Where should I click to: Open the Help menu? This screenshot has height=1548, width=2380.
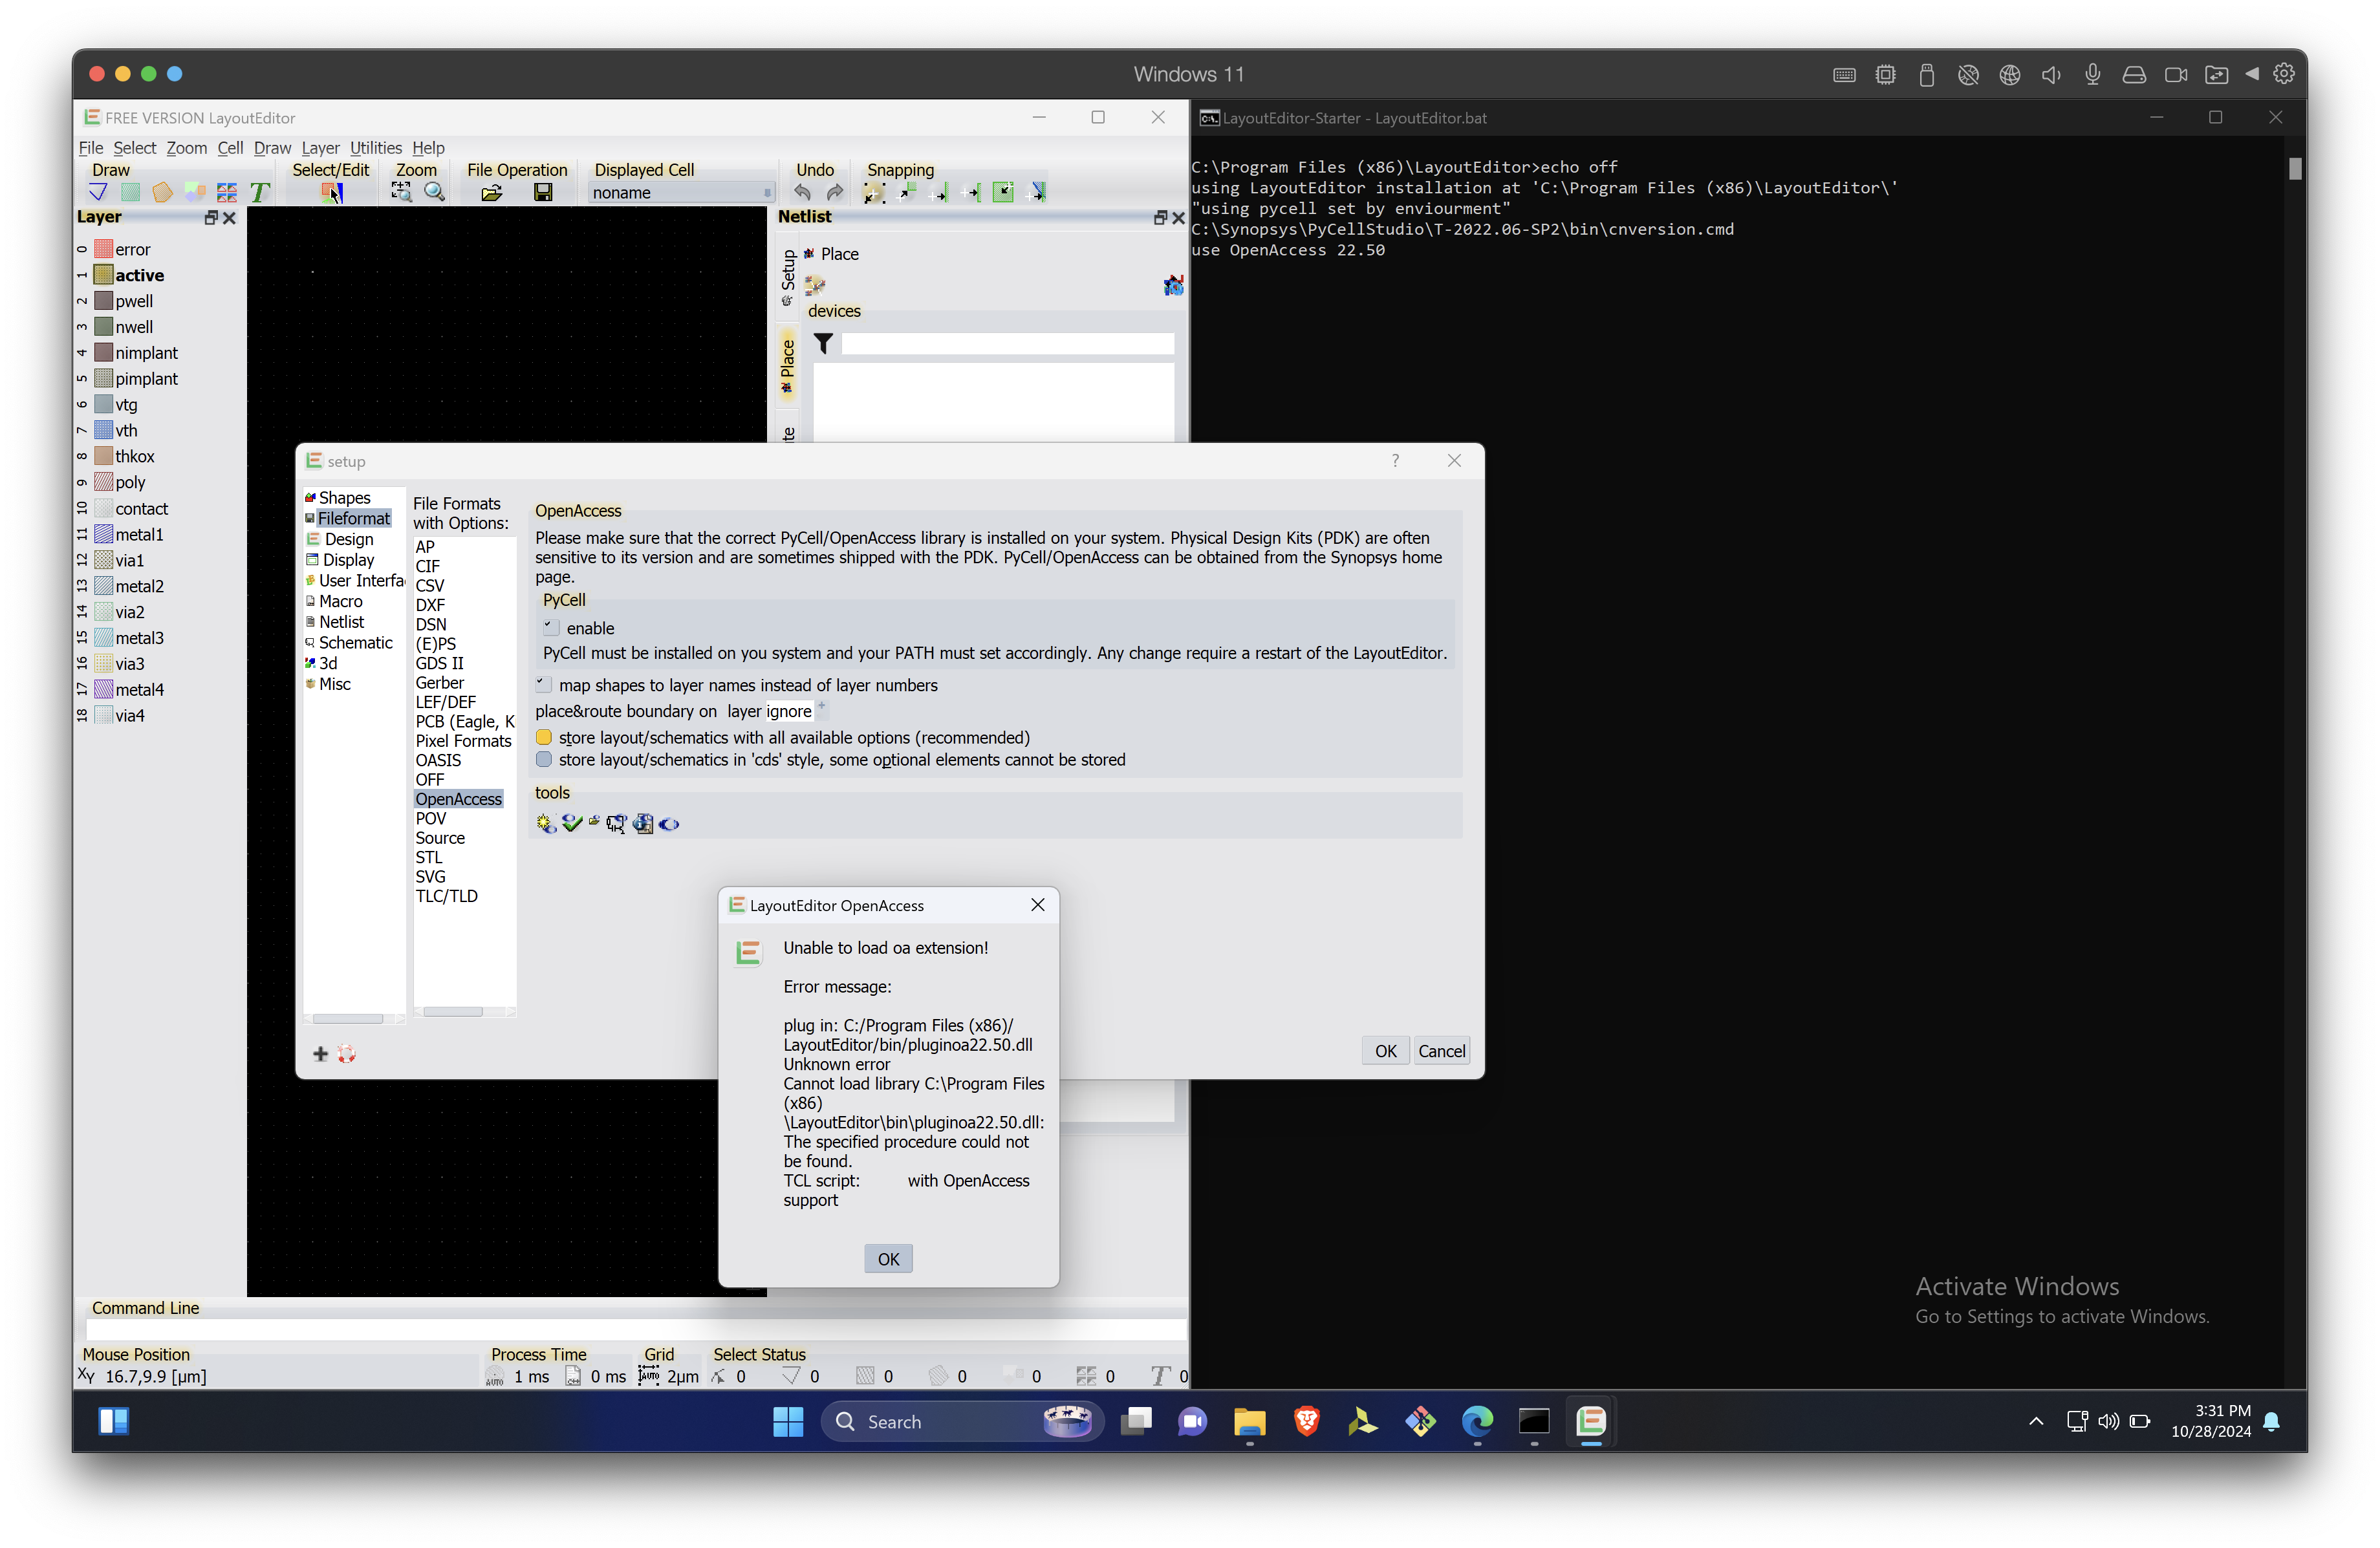pos(428,148)
